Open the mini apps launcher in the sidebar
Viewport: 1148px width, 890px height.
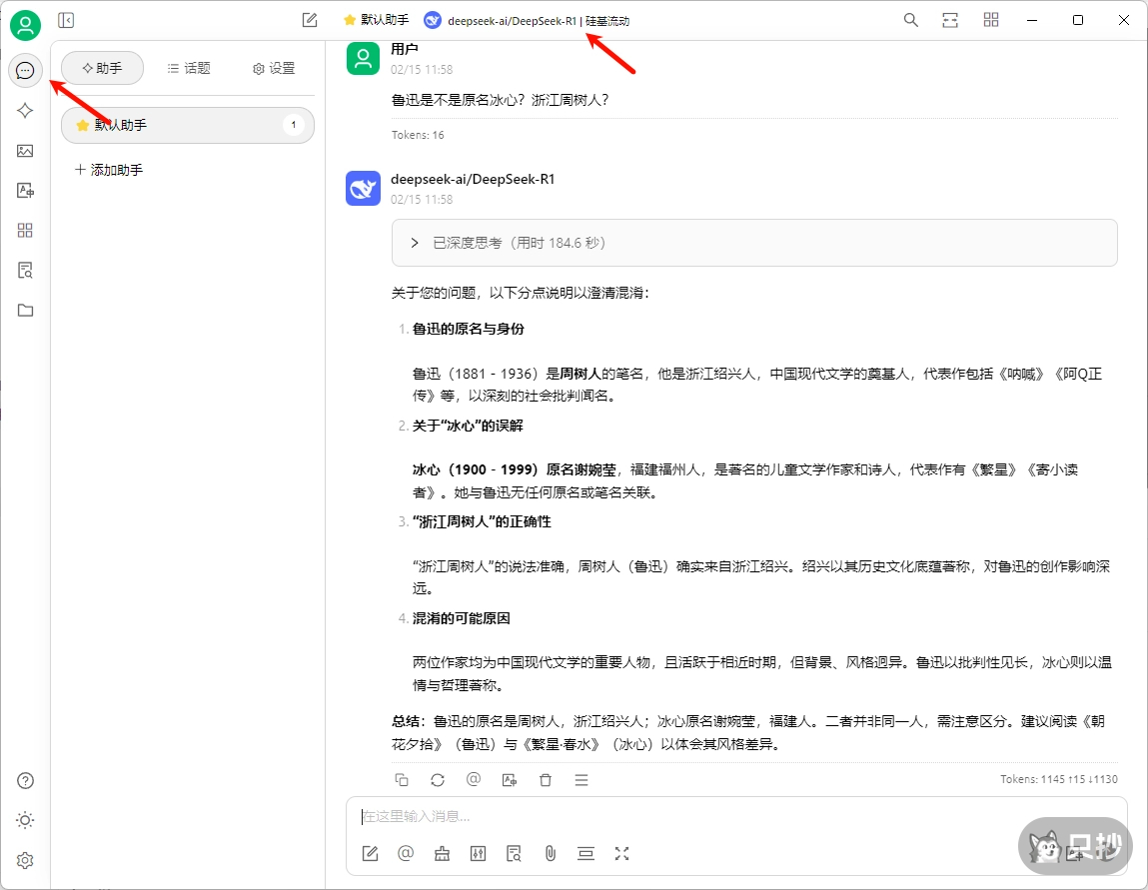click(x=25, y=230)
